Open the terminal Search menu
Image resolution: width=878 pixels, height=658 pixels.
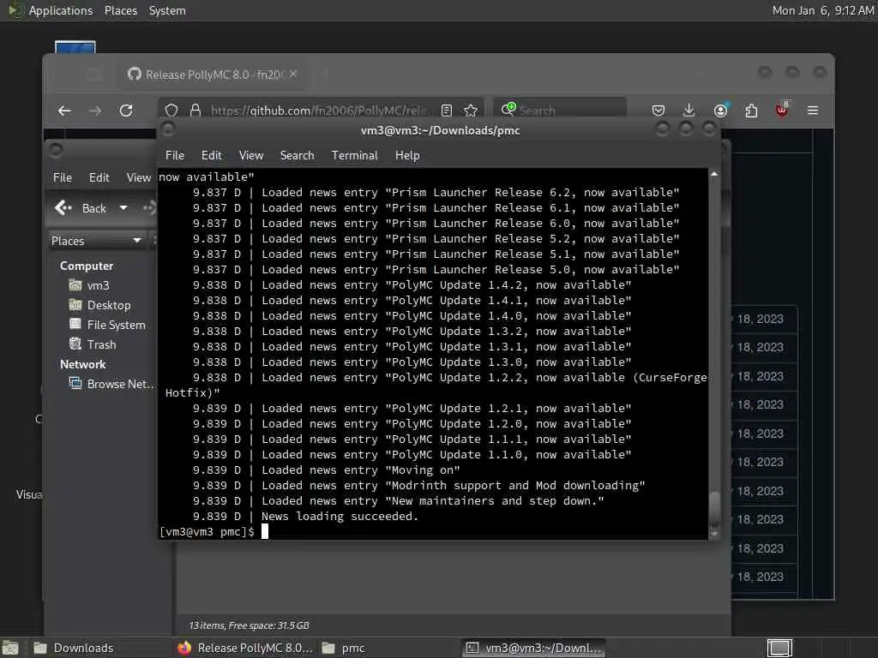click(x=298, y=156)
